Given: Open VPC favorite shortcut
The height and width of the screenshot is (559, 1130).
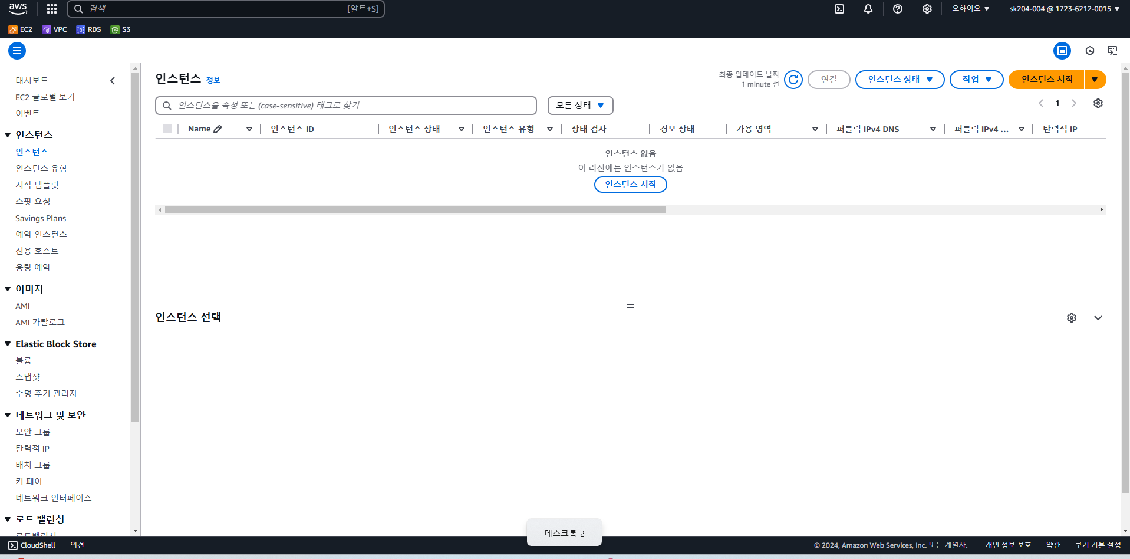Looking at the screenshot, I should [54, 29].
